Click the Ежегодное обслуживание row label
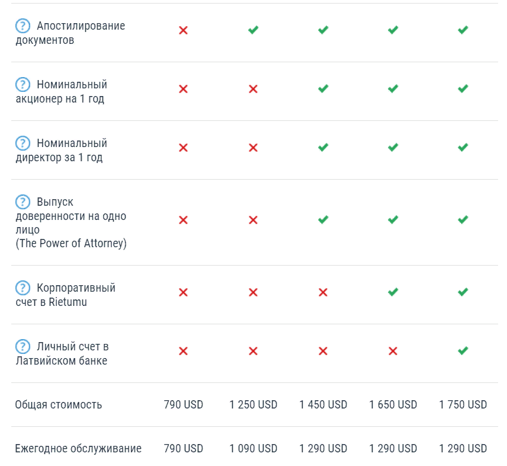The height and width of the screenshot is (466, 507). (78, 449)
